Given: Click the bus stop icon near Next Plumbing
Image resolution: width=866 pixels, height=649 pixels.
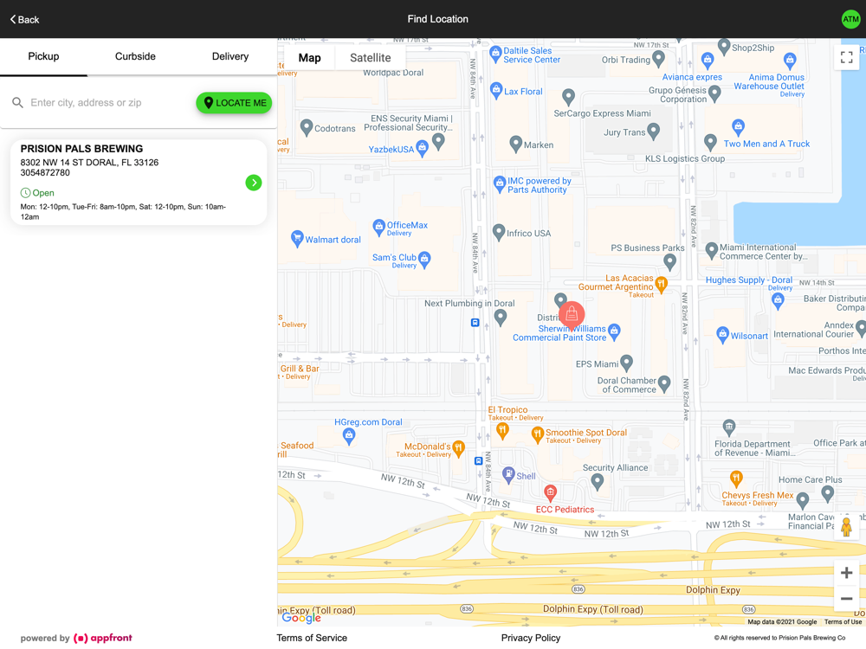Looking at the screenshot, I should click(x=475, y=322).
